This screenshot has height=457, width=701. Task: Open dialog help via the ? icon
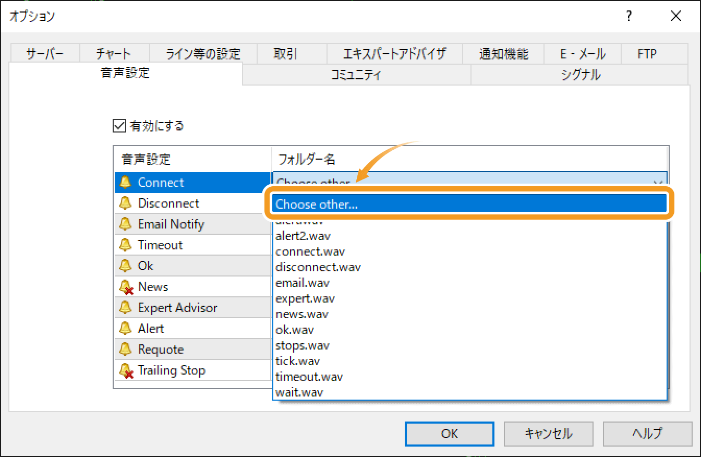pyautogui.click(x=629, y=16)
